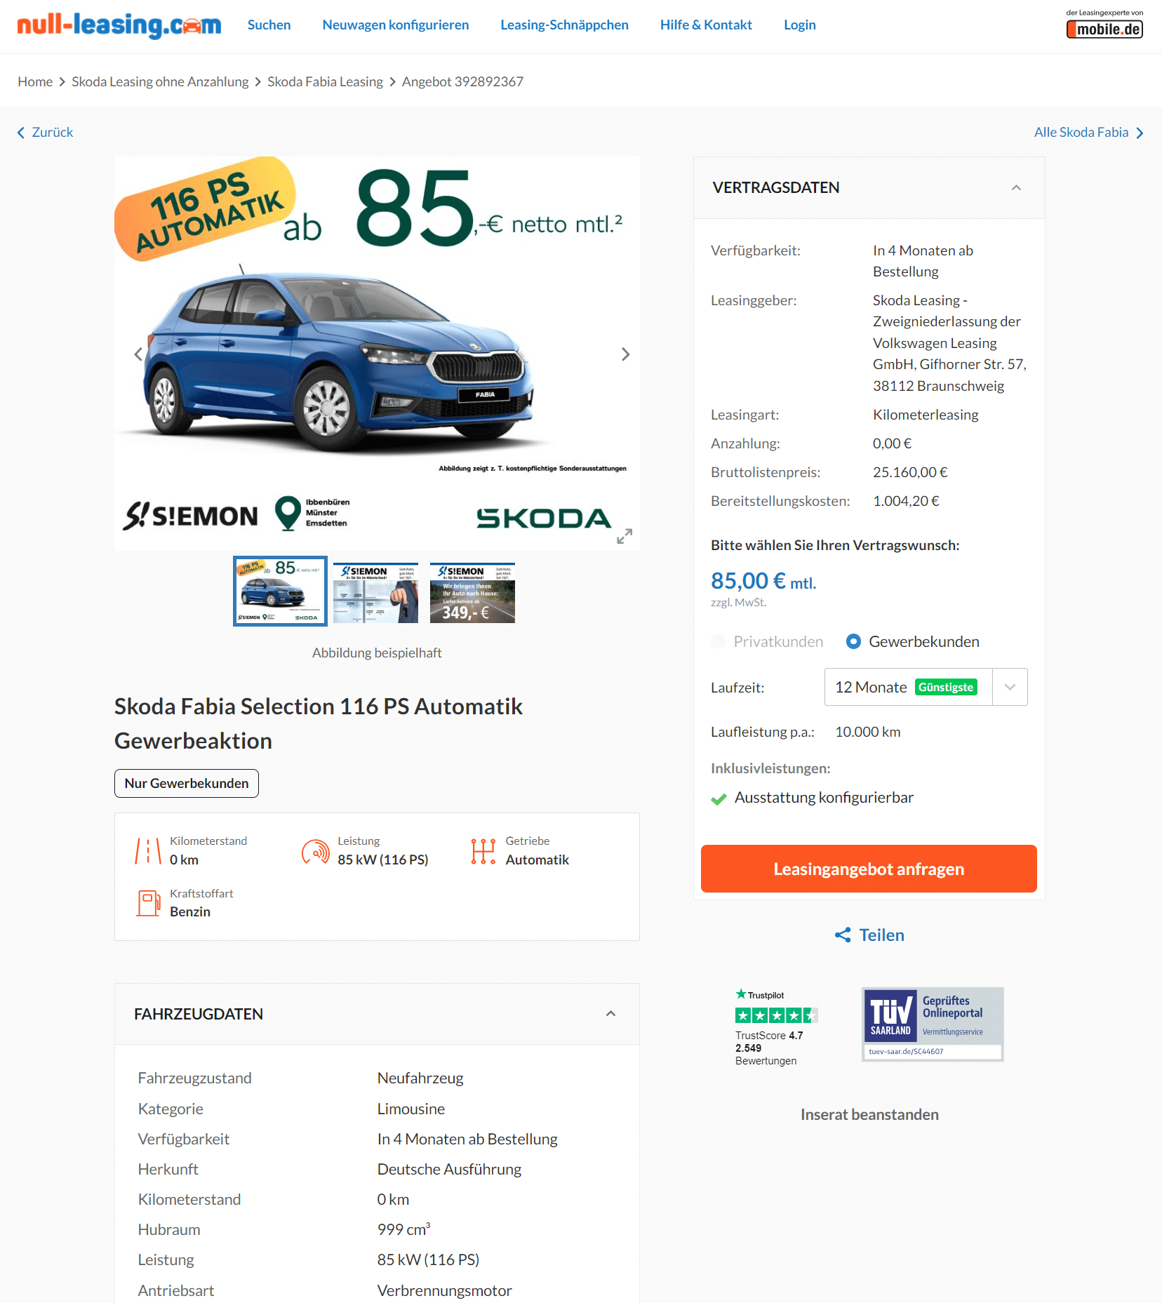The image size is (1162, 1303).
Task: Go back via the Zurück link
Action: coord(45,132)
